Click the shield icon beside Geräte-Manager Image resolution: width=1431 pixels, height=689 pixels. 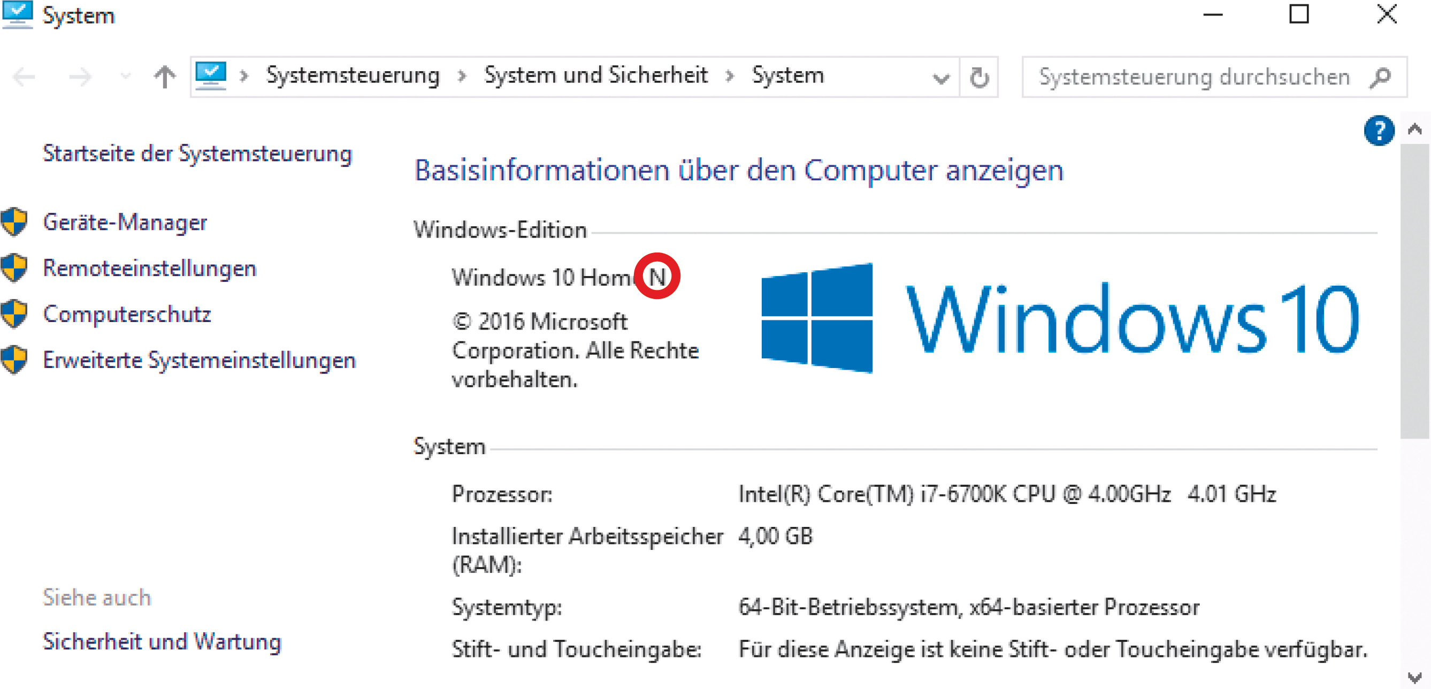pyautogui.click(x=14, y=222)
